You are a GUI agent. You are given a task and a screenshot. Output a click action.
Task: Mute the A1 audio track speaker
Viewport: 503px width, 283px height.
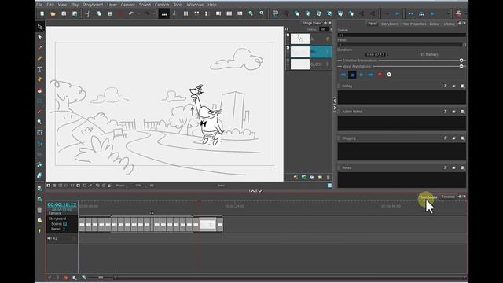[x=50, y=238]
